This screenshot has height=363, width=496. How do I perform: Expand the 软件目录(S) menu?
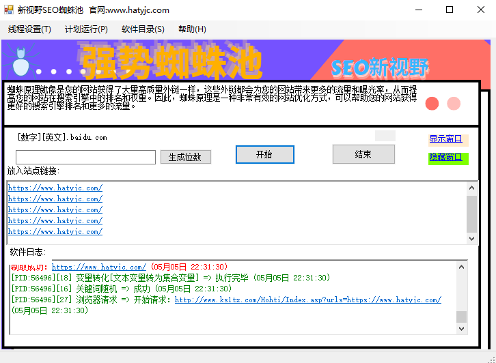pos(143,29)
